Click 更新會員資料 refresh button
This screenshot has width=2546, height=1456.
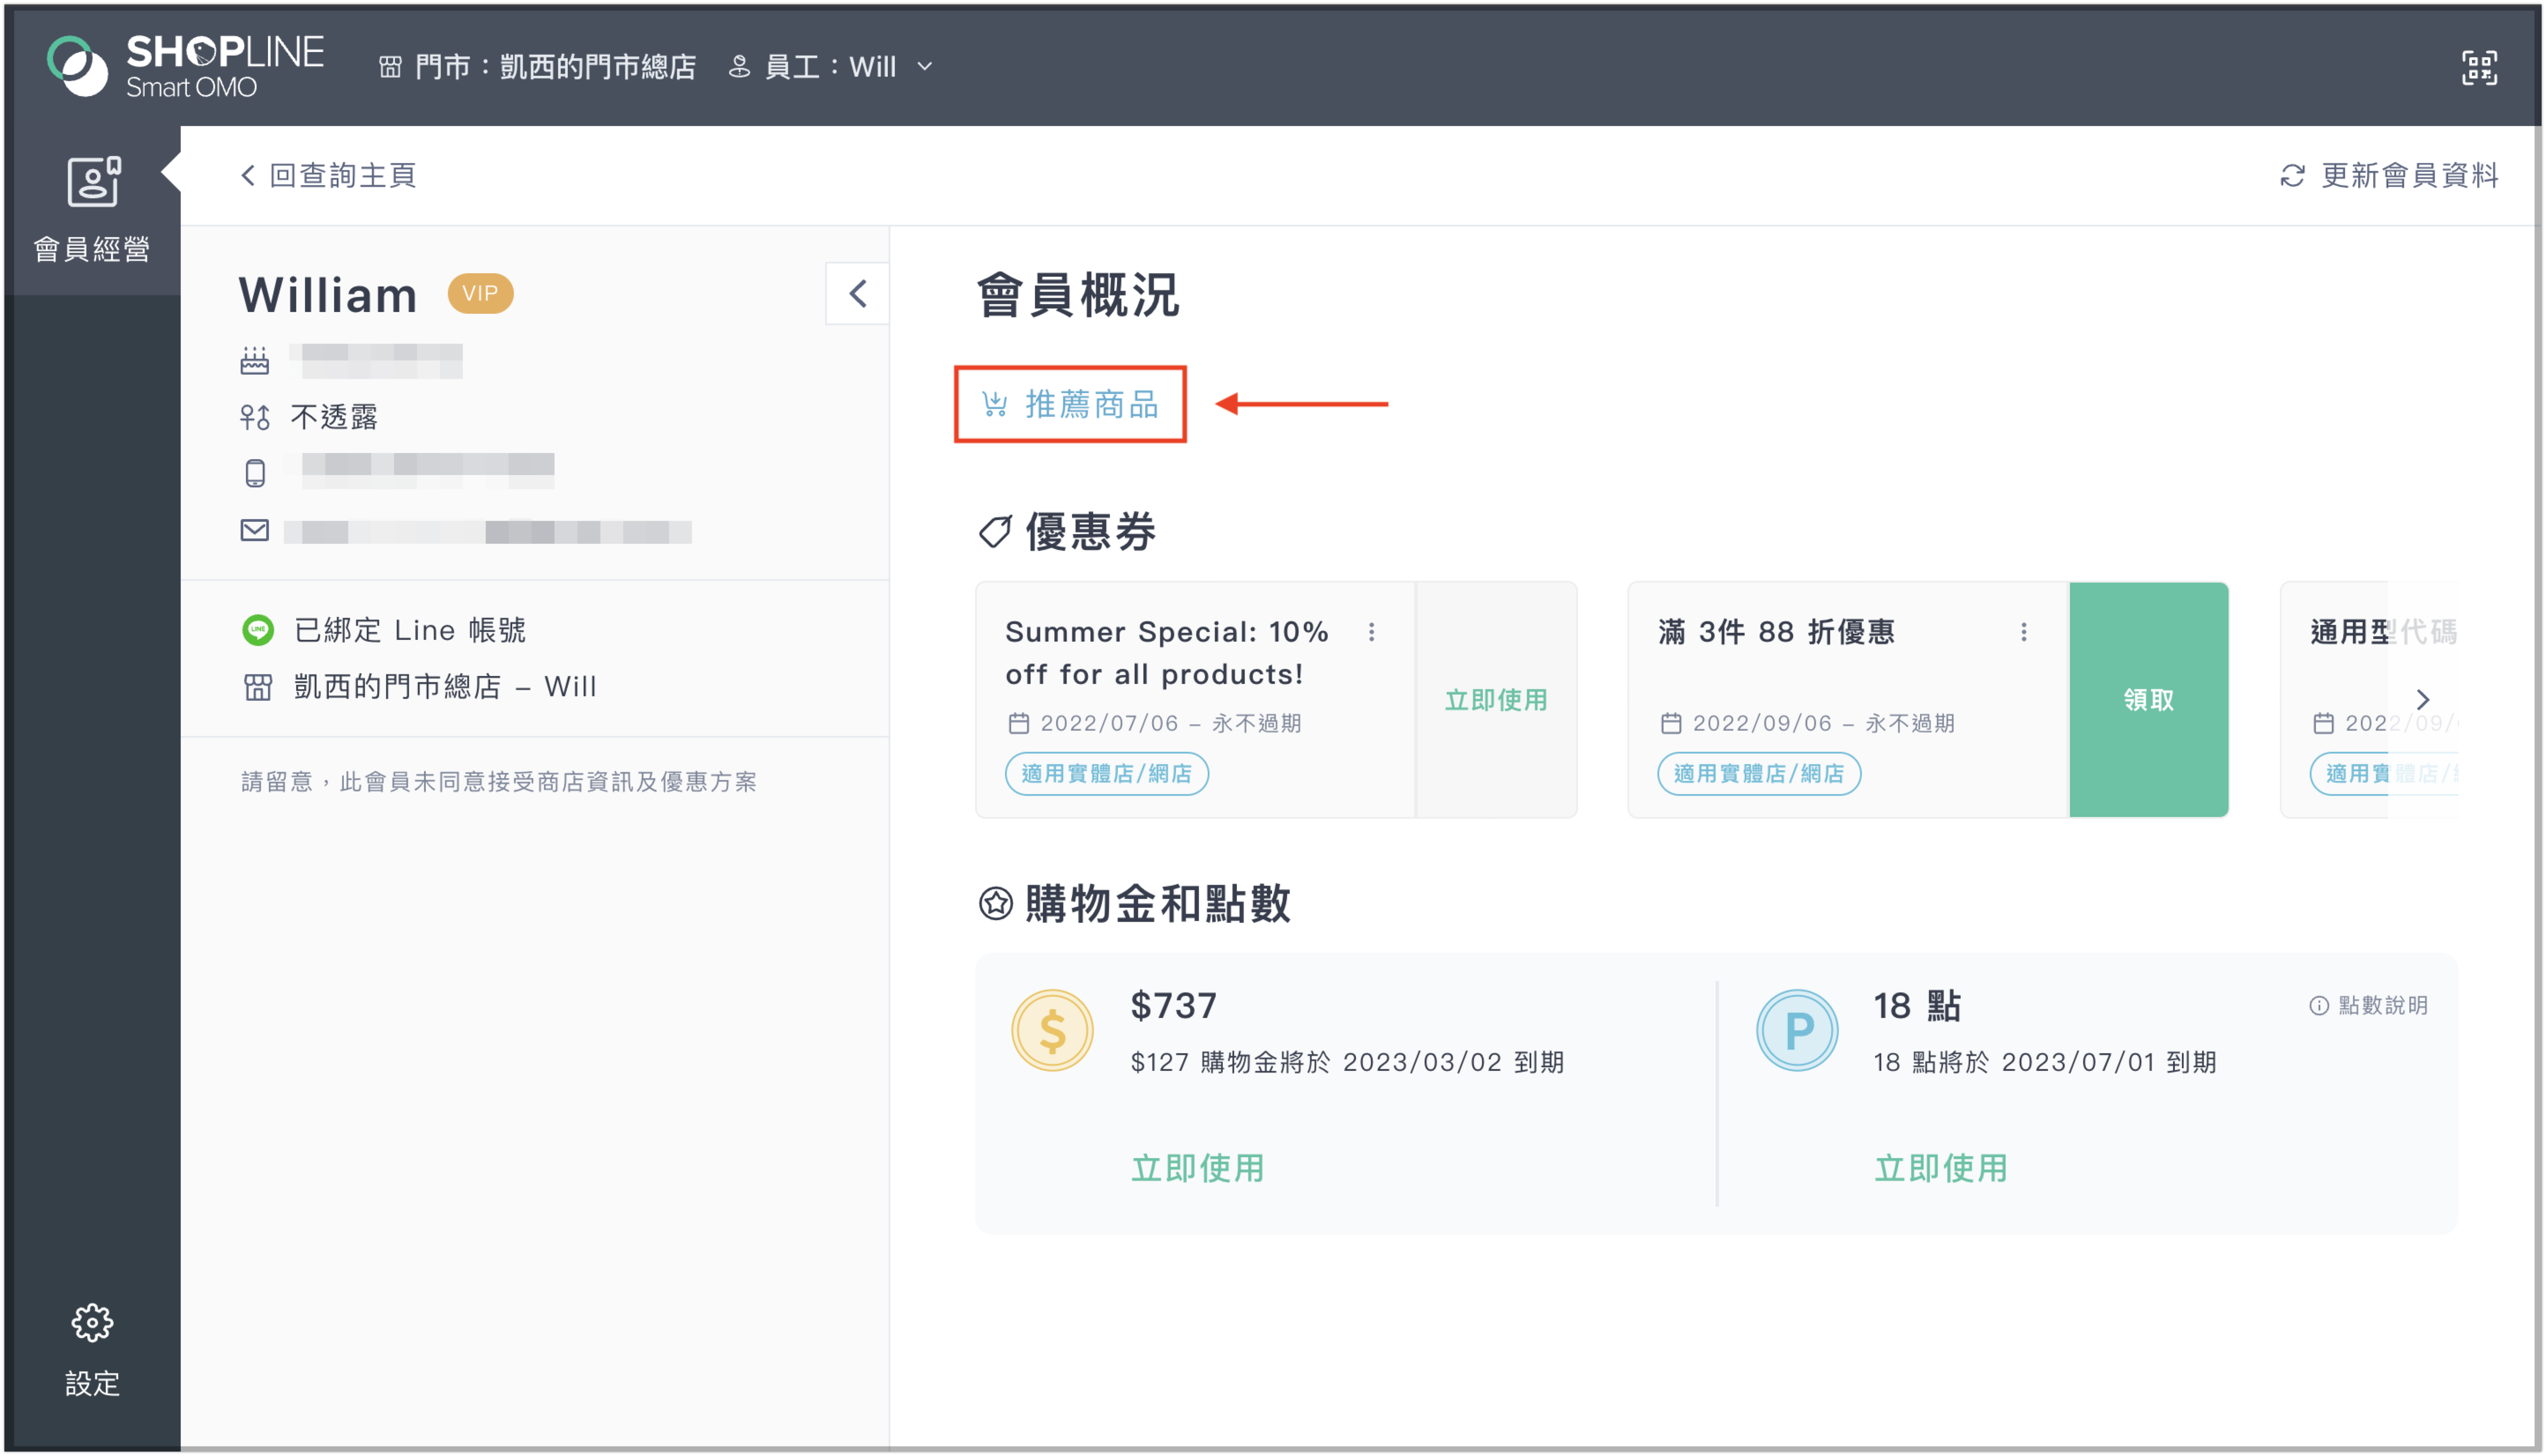point(2389,175)
